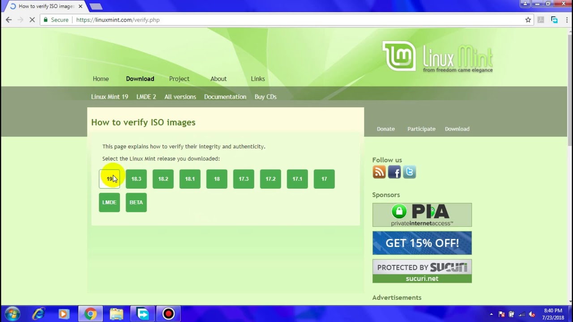Select release 18.3 button
This screenshot has width=573, height=322.
136,179
